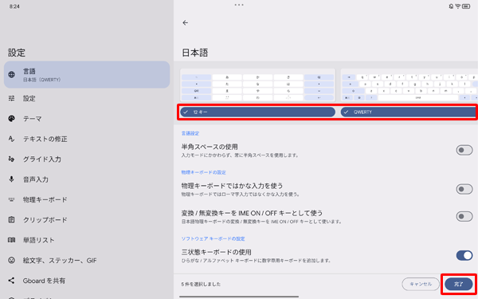Click the keyboard icon for 物理キーボード
The image size is (478, 299).
pos(12,199)
